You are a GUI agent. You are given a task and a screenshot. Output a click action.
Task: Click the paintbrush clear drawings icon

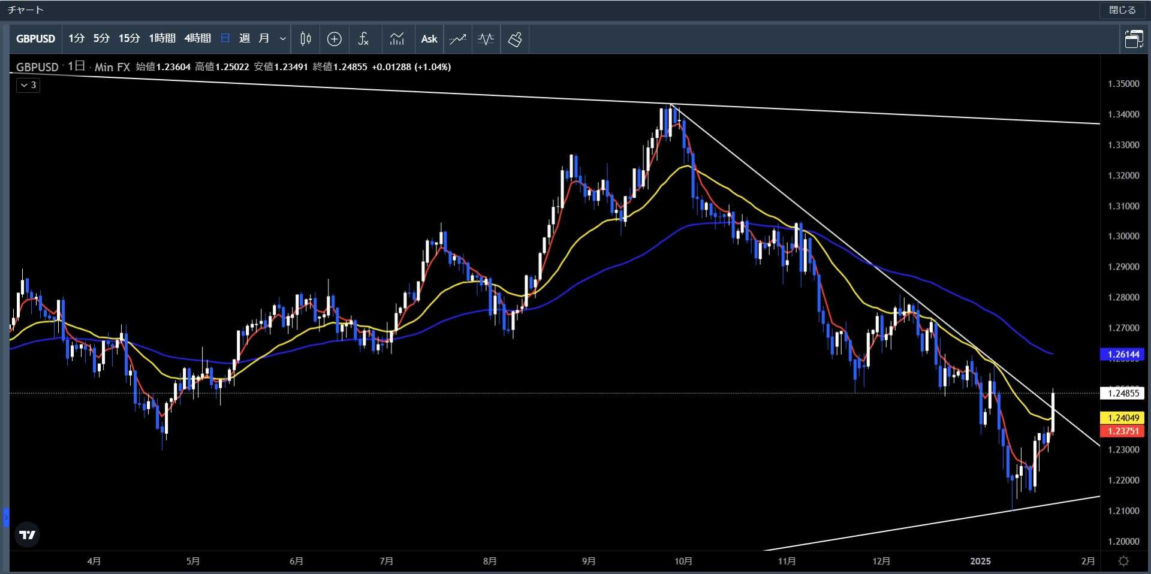pos(515,39)
